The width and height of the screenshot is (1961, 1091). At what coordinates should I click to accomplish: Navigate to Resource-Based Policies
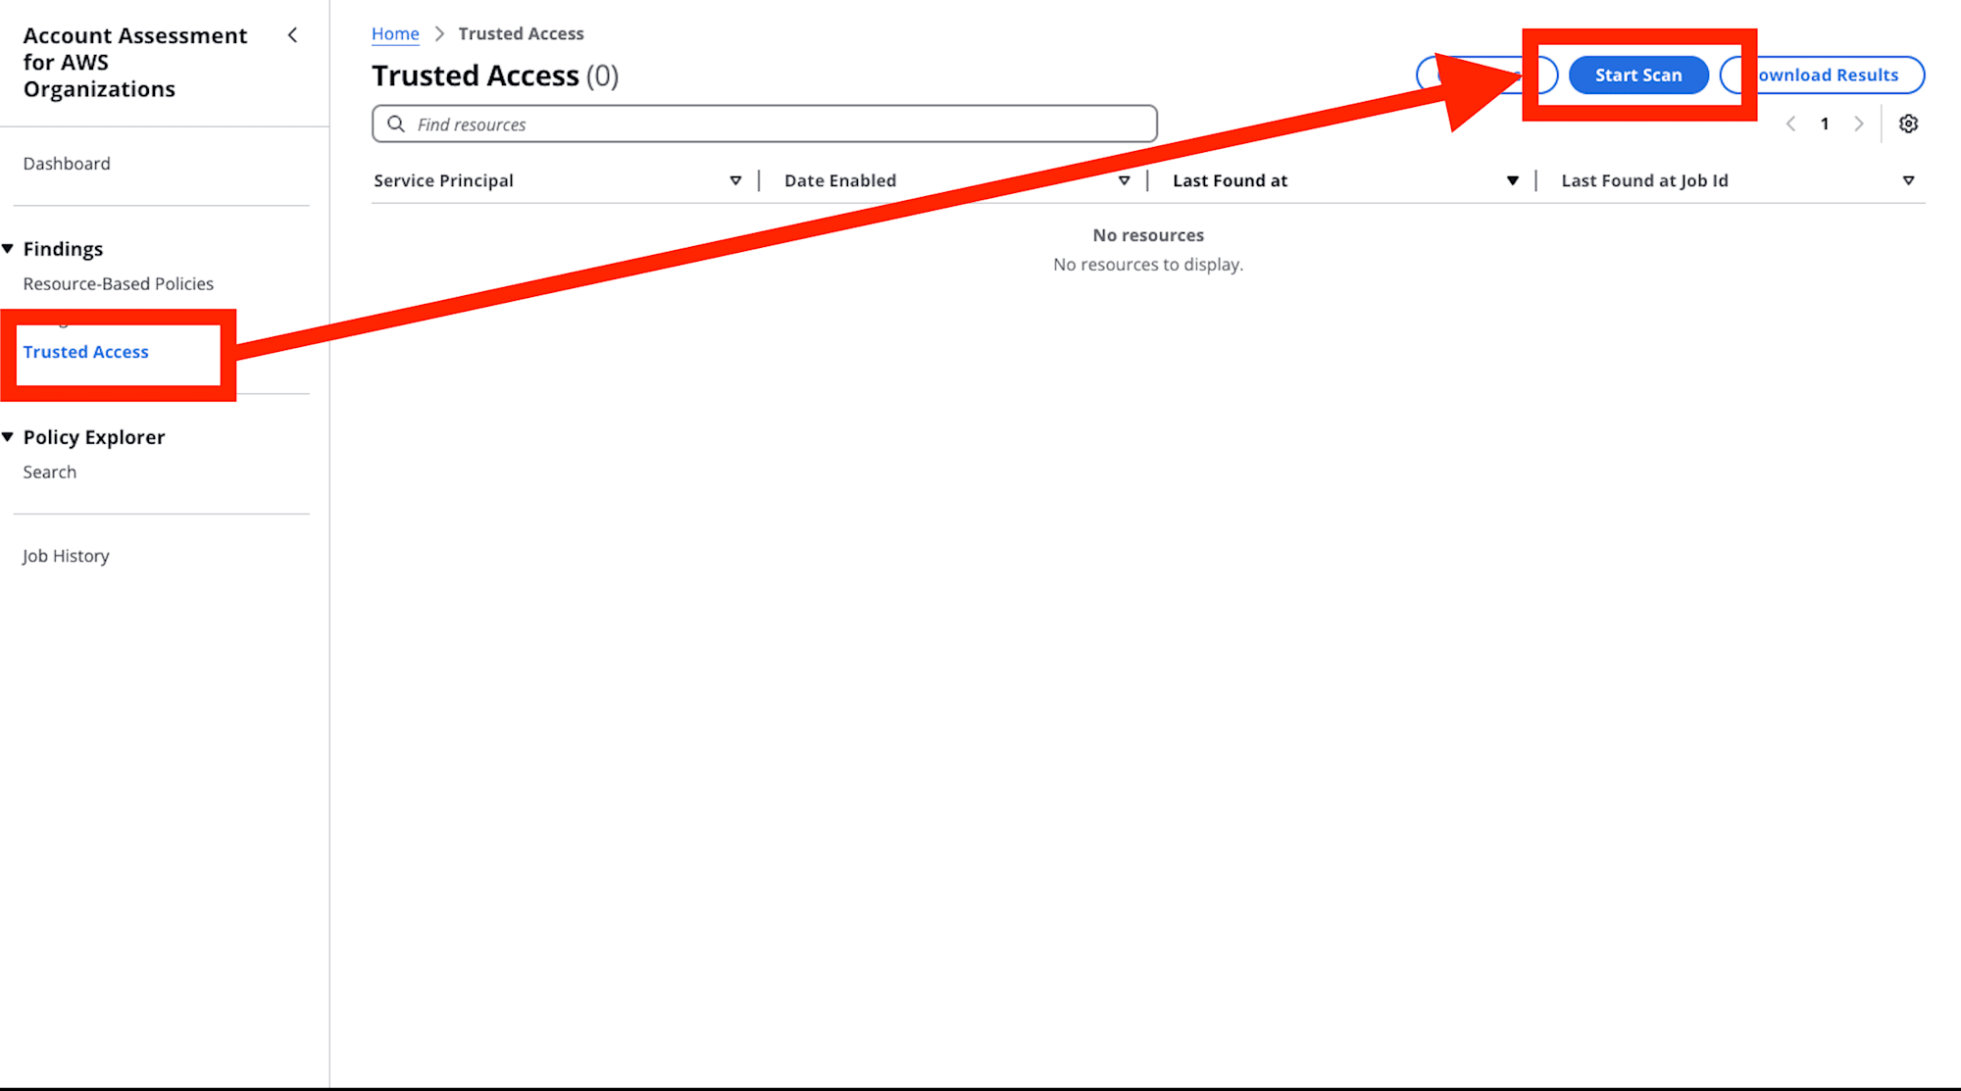pos(119,283)
